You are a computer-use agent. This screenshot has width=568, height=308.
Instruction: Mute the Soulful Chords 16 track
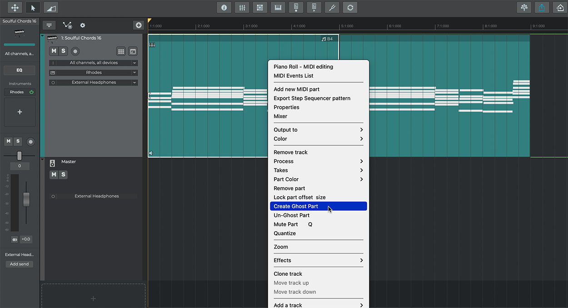click(x=54, y=51)
